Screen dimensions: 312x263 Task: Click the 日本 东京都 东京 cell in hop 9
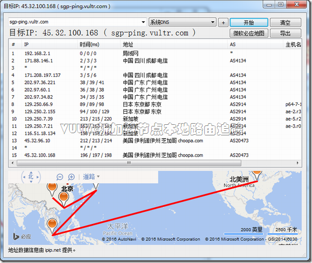pyautogui.click(x=142, y=111)
